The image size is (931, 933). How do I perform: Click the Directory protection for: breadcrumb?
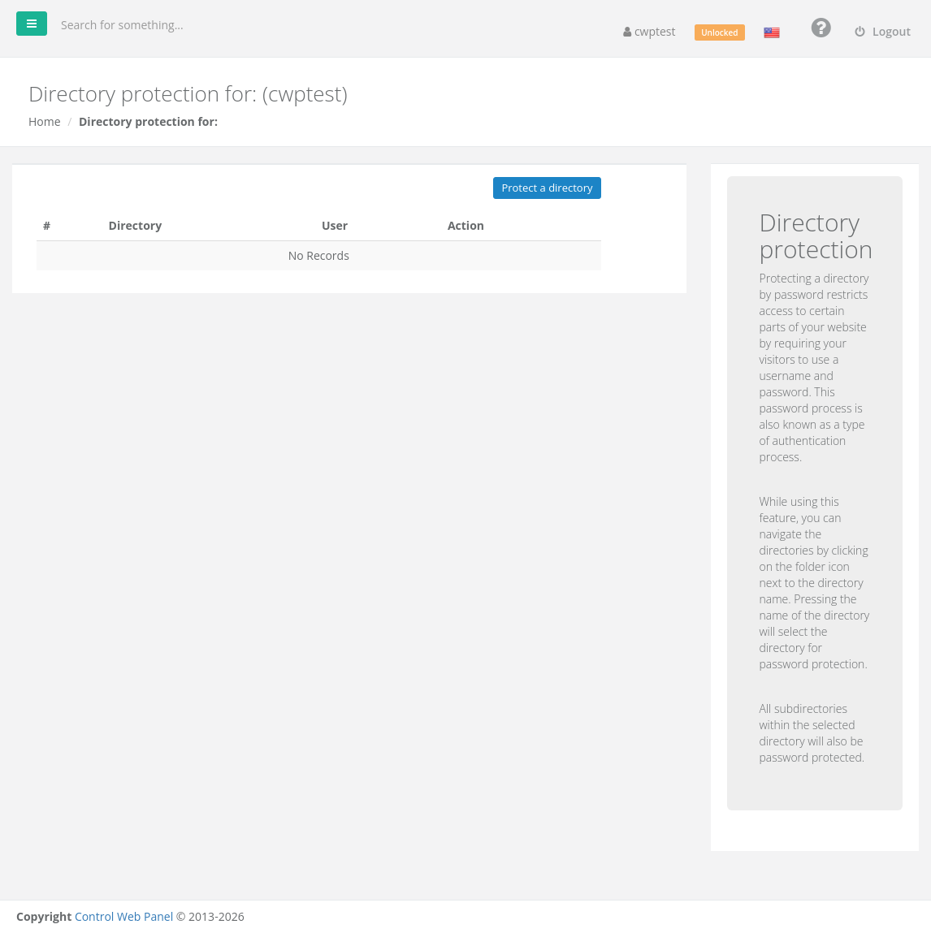click(148, 121)
